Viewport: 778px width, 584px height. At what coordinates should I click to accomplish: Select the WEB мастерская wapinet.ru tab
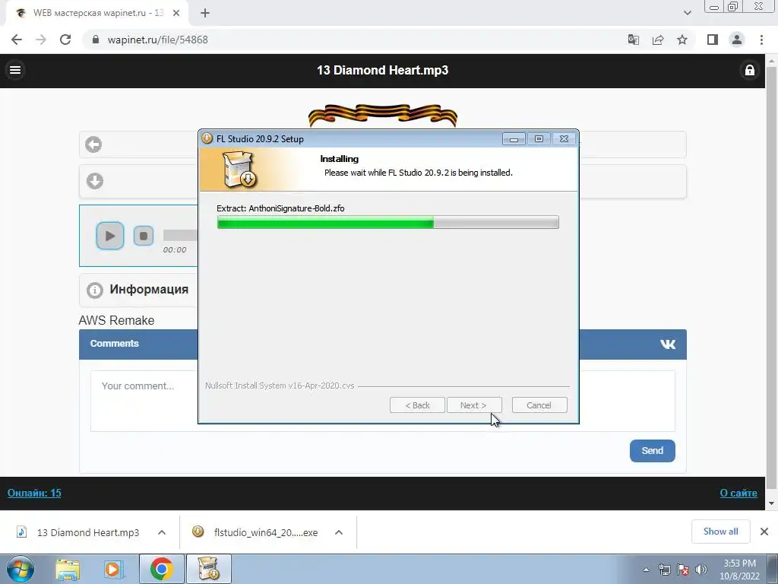click(97, 13)
